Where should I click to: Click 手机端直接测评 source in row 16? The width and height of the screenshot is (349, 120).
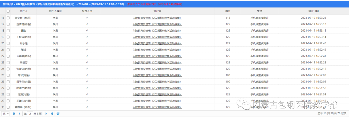pyautogui.click(x=259, y=18)
